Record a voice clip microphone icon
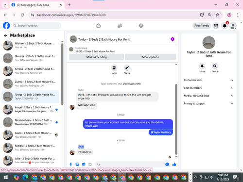 point(71,165)
